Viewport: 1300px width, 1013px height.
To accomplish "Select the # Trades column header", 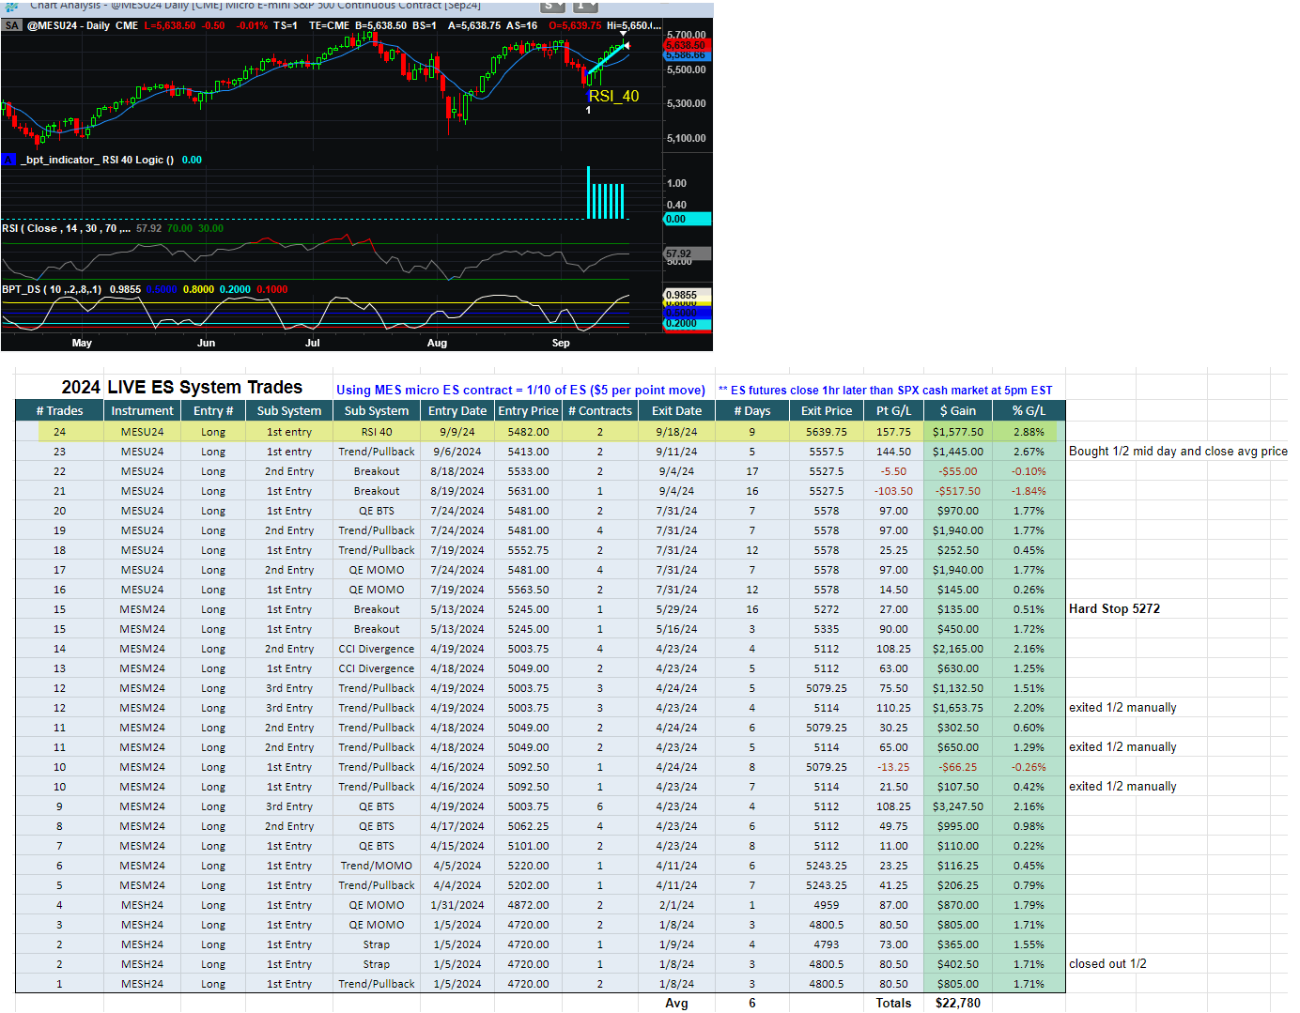I will coord(59,411).
